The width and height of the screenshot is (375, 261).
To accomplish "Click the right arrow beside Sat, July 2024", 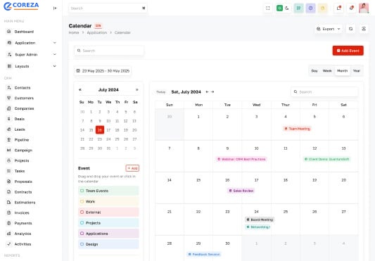I will point(212,92).
